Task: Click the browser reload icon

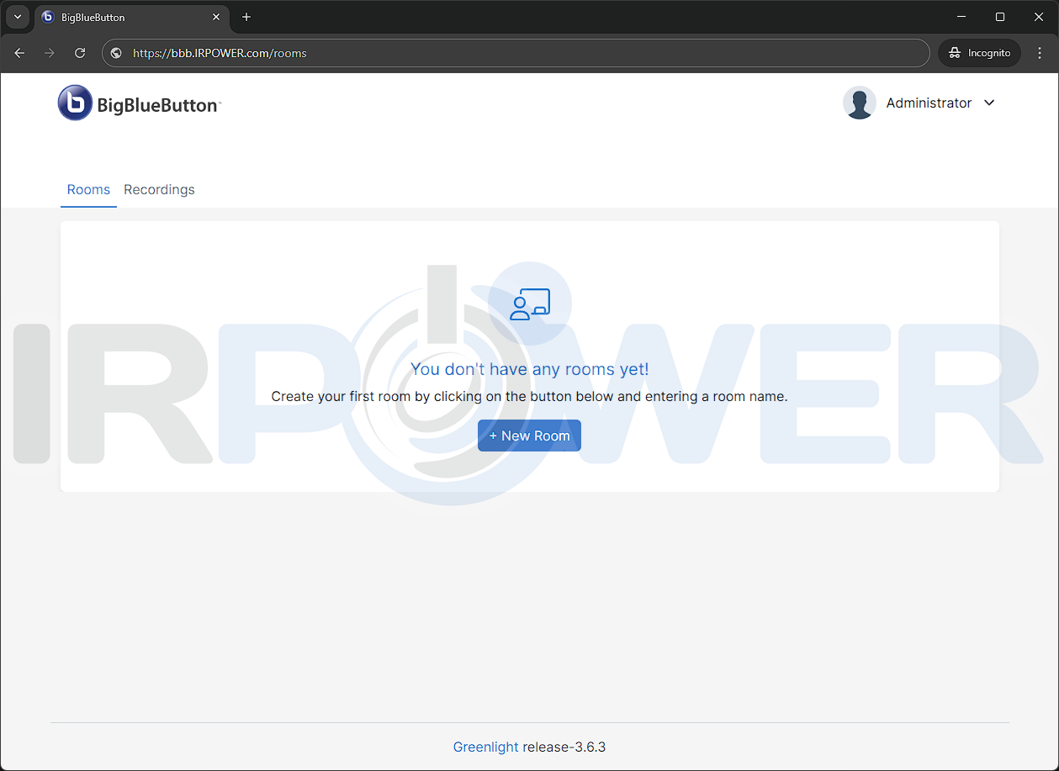Action: click(x=79, y=52)
